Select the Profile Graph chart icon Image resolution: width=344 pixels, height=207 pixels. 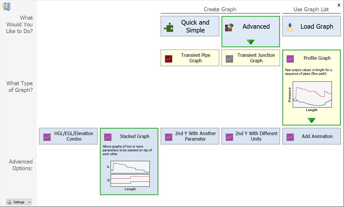tap(290, 58)
